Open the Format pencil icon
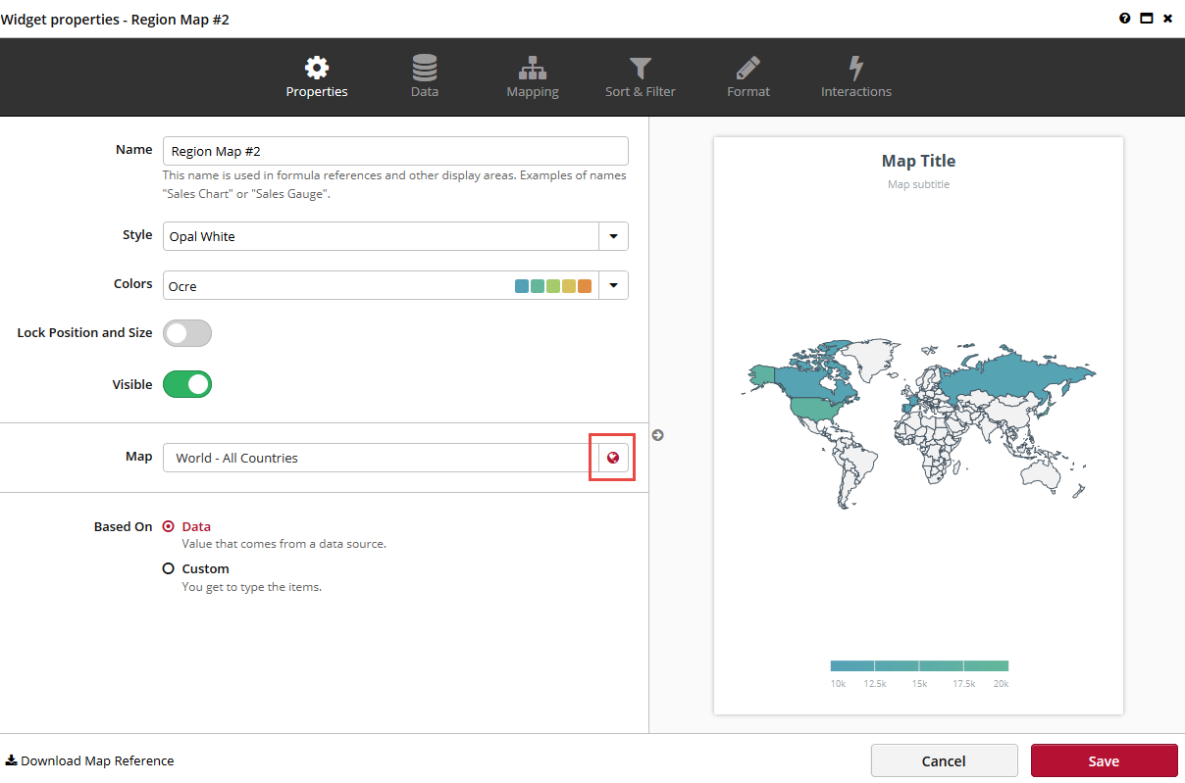 [747, 67]
